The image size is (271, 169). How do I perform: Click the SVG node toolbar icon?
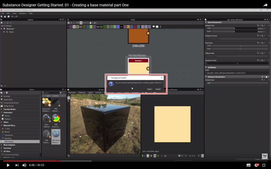[x=125, y=27]
